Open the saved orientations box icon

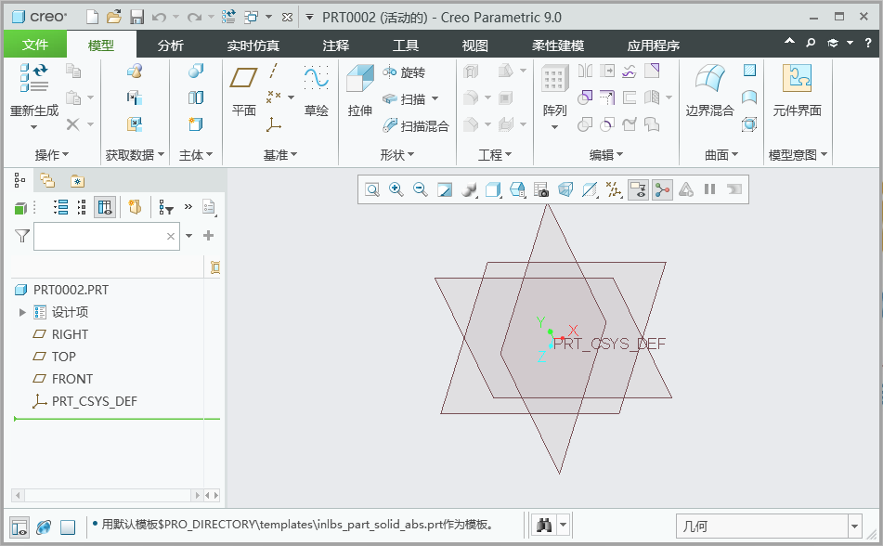[x=493, y=189]
